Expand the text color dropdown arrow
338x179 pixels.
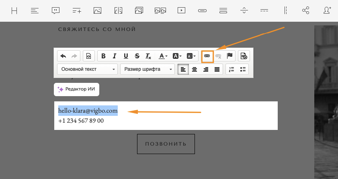coord(166,56)
